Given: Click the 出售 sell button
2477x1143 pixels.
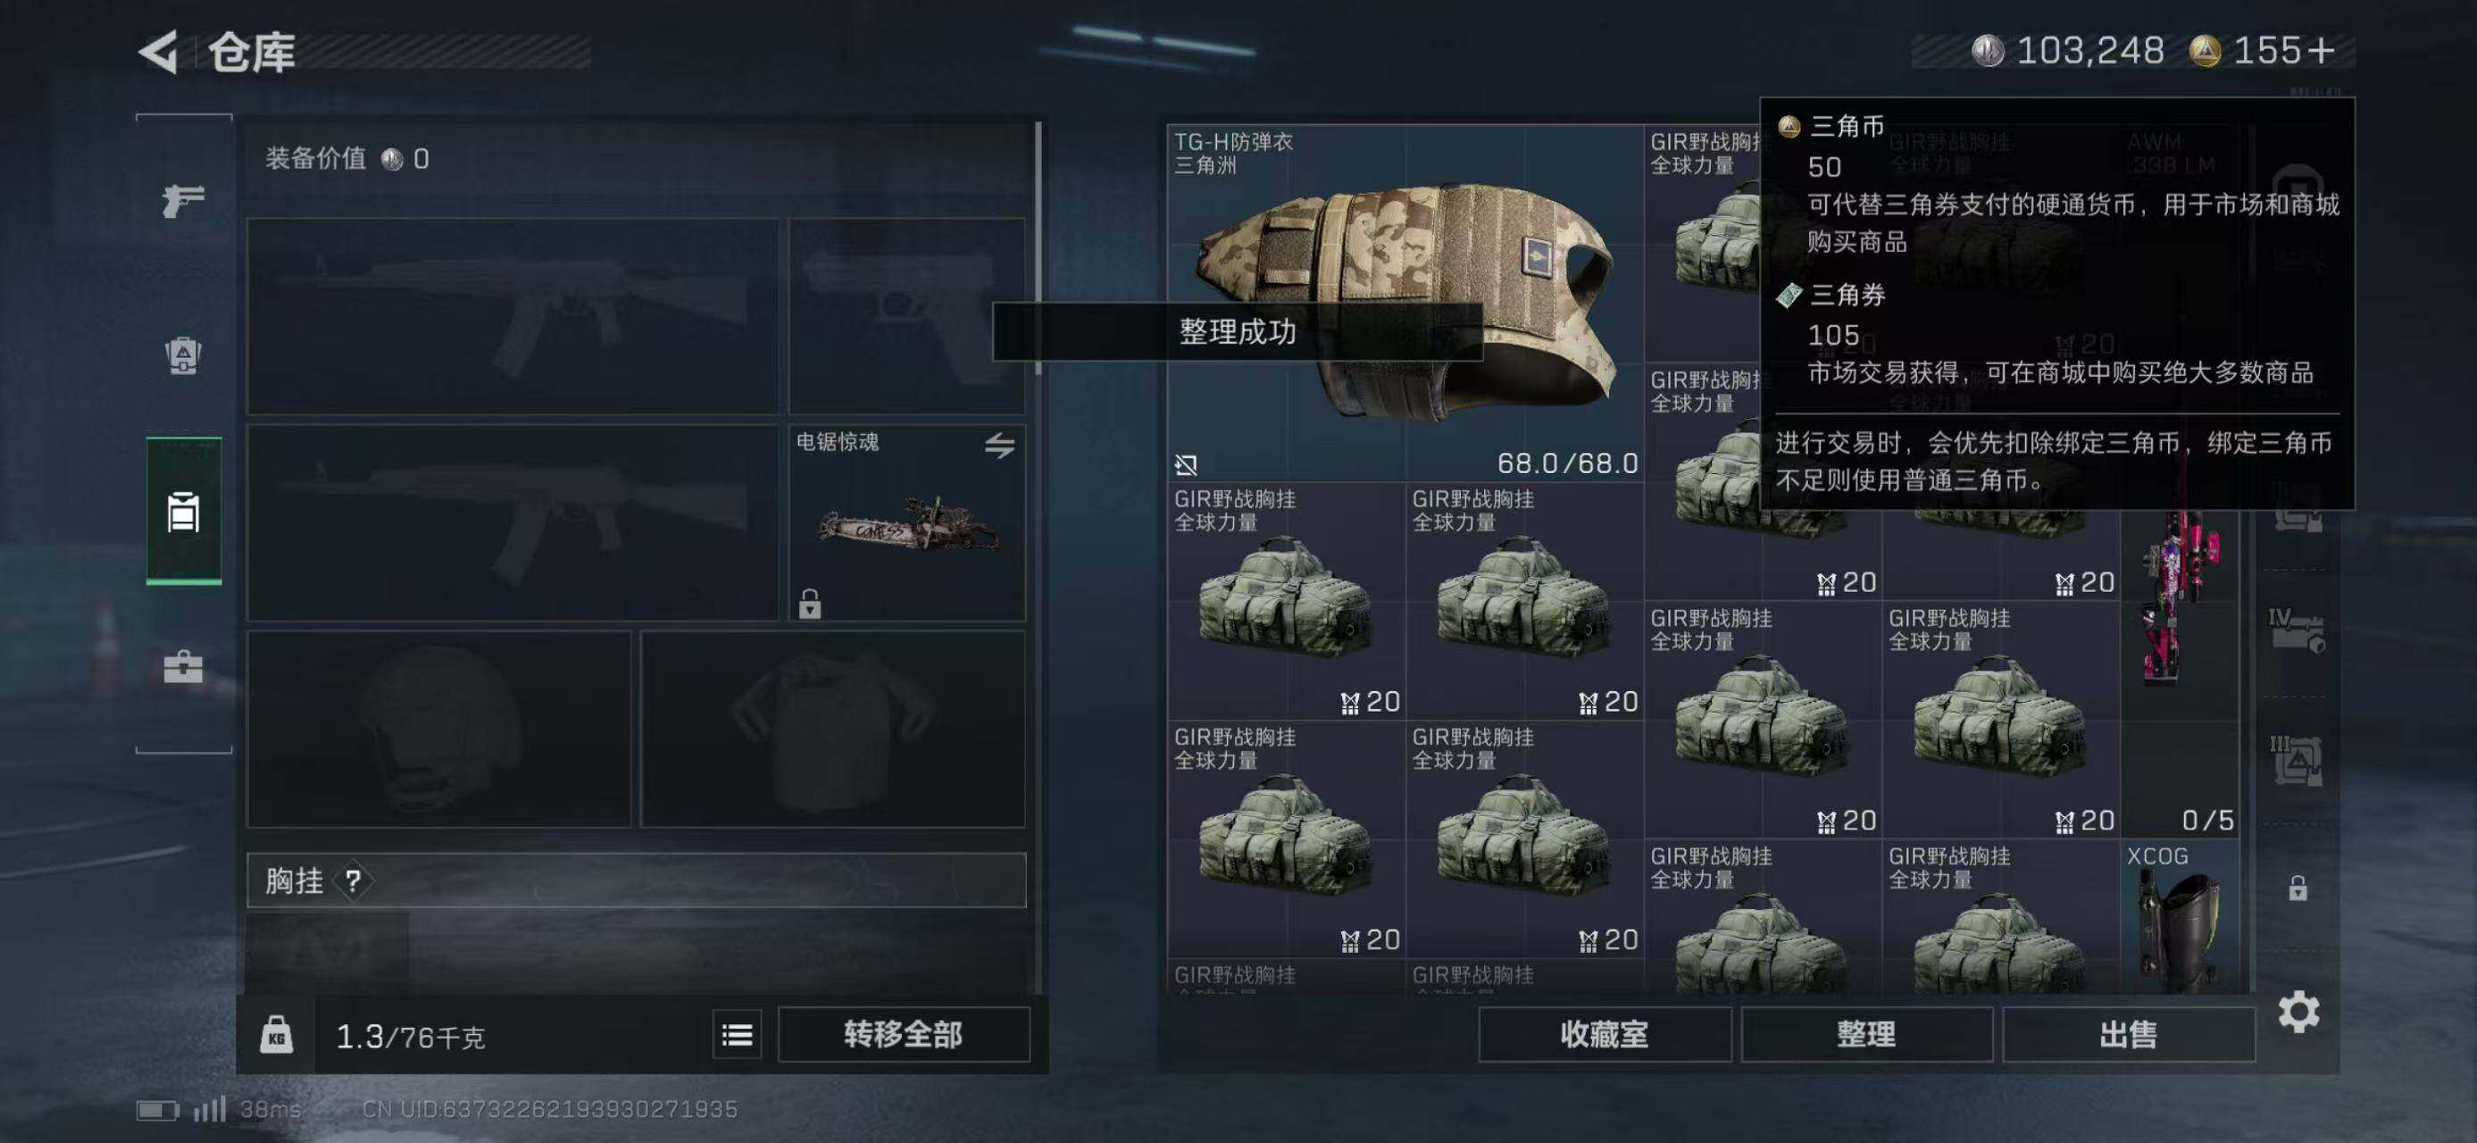Looking at the screenshot, I should pyautogui.click(x=2129, y=1034).
